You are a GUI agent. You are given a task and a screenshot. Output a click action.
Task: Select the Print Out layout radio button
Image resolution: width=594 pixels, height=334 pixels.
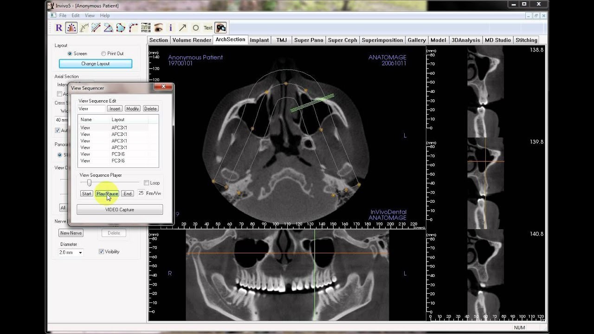103,53
